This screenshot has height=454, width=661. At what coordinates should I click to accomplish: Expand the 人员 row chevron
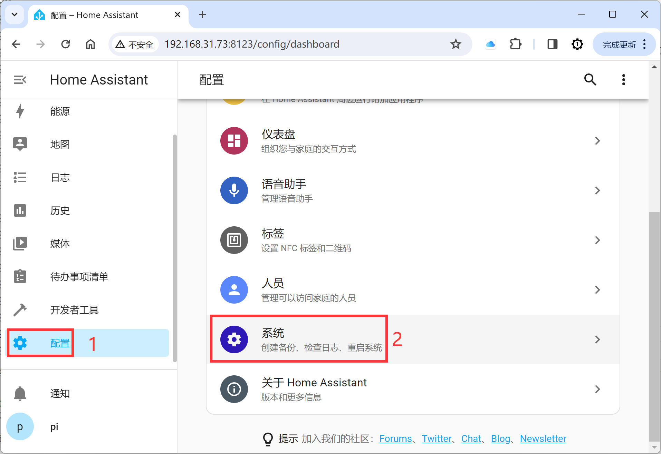597,290
